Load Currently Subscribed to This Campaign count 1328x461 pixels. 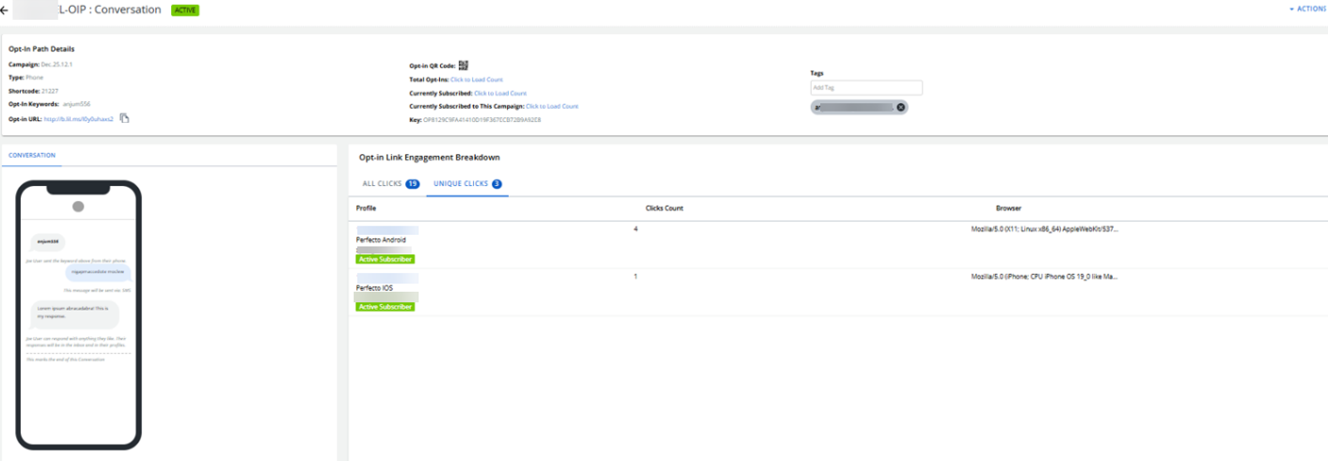(552, 106)
